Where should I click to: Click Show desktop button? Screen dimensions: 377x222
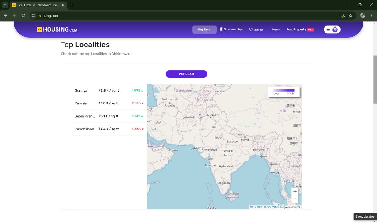[365, 217]
